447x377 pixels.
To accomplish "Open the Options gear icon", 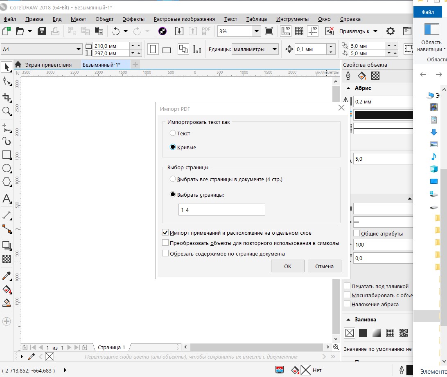I will point(391,31).
